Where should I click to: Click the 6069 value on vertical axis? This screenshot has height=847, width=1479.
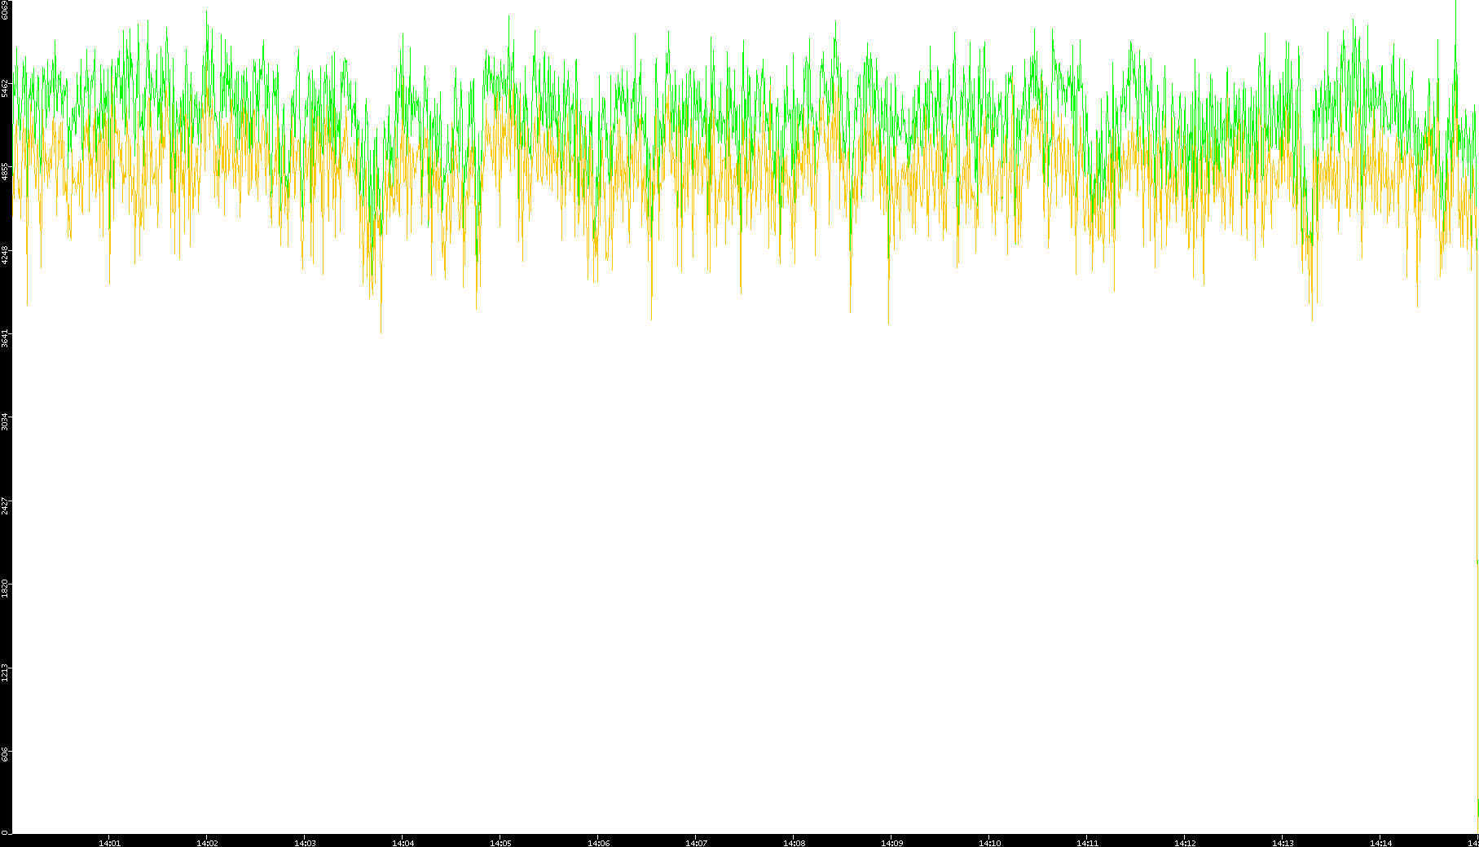(x=6, y=10)
